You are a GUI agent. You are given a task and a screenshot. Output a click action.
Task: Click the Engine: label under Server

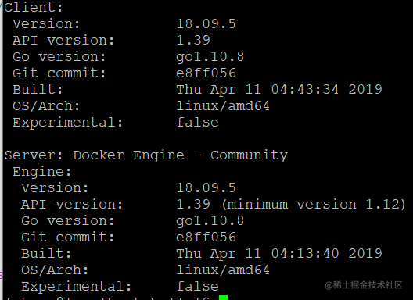42,172
